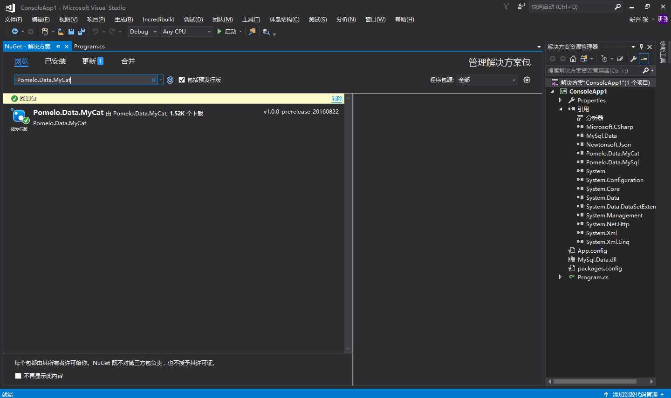Image resolution: width=671 pixels, height=398 pixels.
Task: Switch to the Program.cs tab
Action: [89, 47]
